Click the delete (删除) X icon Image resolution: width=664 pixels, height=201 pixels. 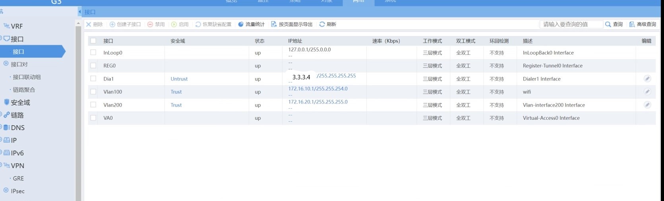[89, 24]
